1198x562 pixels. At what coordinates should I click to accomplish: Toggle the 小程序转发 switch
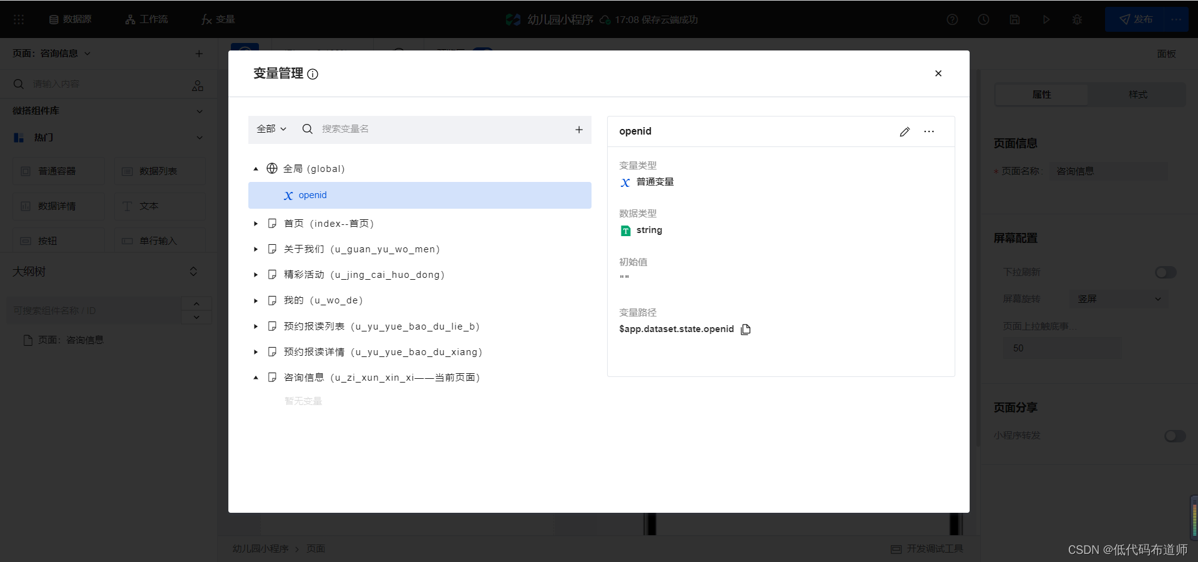1175,436
